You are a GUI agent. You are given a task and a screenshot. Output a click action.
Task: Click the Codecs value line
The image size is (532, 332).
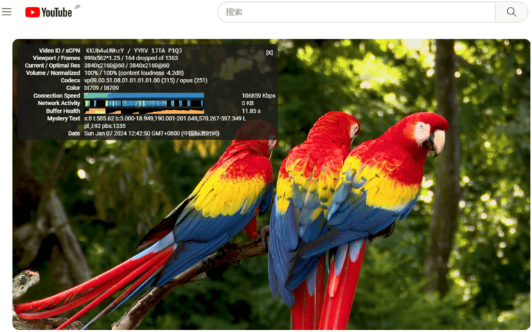[x=145, y=80]
